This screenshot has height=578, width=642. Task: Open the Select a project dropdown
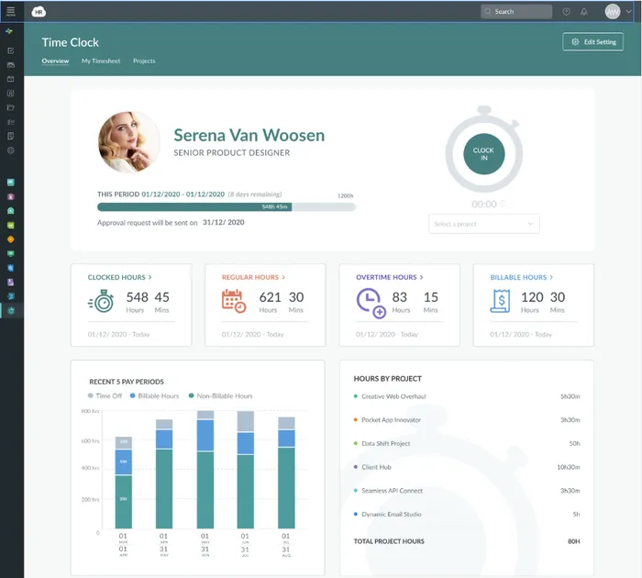coord(484,224)
